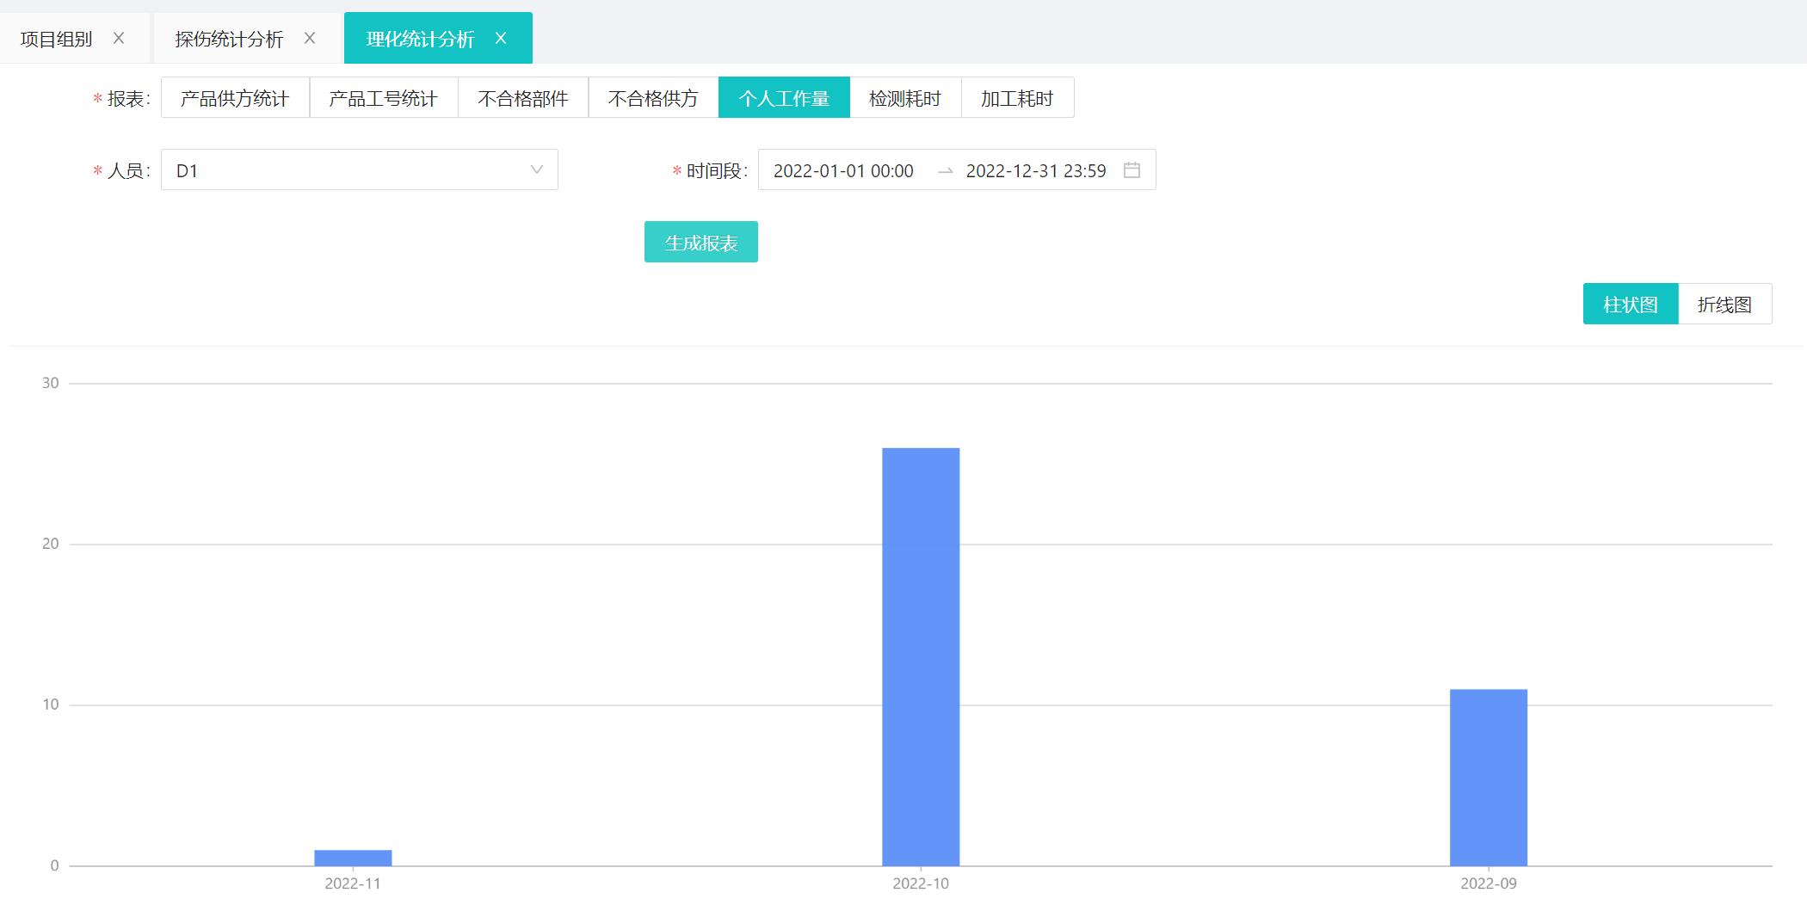Close the 项目组别 tab
Screen dimensions: 1807x911
[119, 39]
